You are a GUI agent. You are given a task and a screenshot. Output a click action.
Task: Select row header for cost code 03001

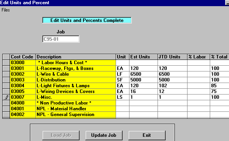(x=6, y=68)
